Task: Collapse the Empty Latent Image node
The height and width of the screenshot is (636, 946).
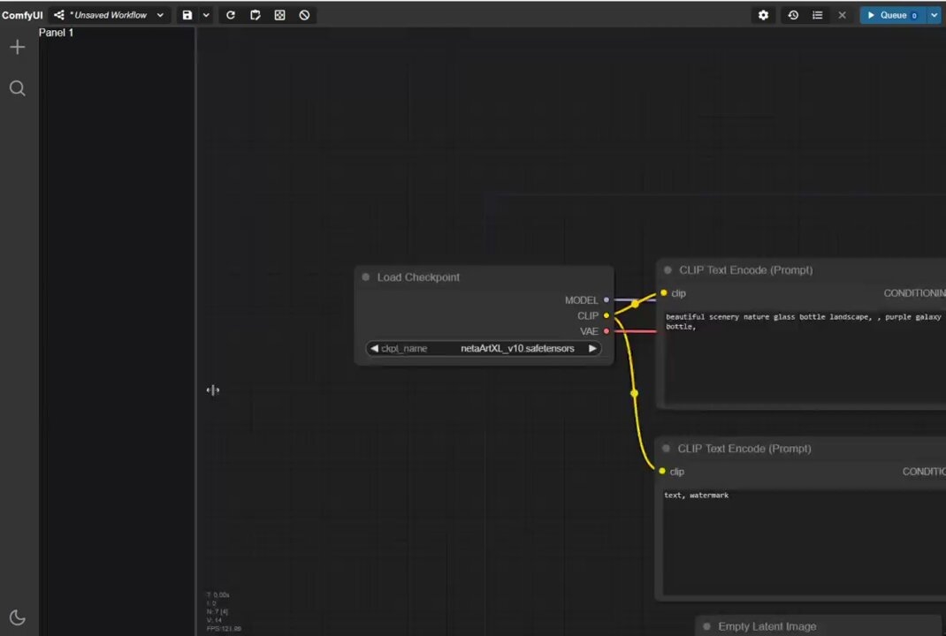Action: coord(706,626)
